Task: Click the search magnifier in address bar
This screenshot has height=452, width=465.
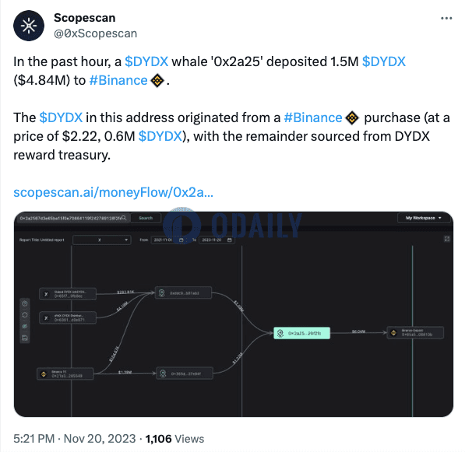Action: coord(124,218)
